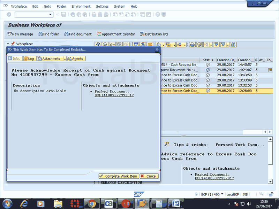Expand the ECP (1) 400 system dropdown

point(223,194)
